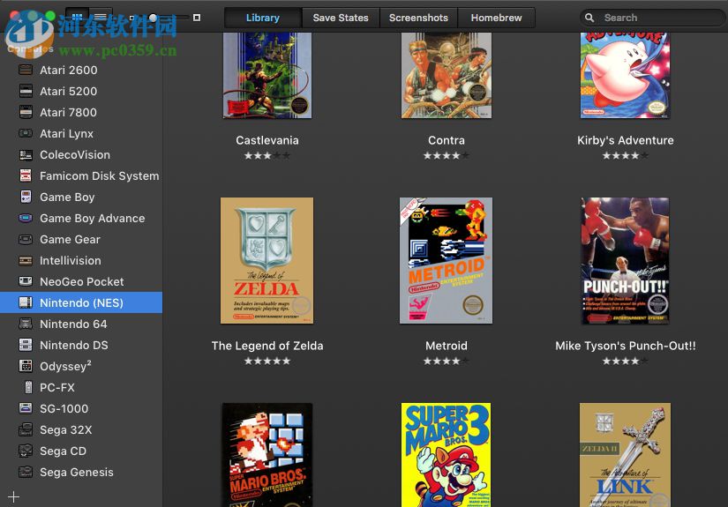Select Mike Tyson's Punch-Out!! cover
The width and height of the screenshot is (728, 507).
(625, 261)
